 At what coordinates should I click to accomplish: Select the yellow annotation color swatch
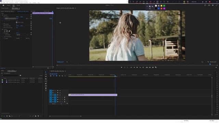coord(162,6)
